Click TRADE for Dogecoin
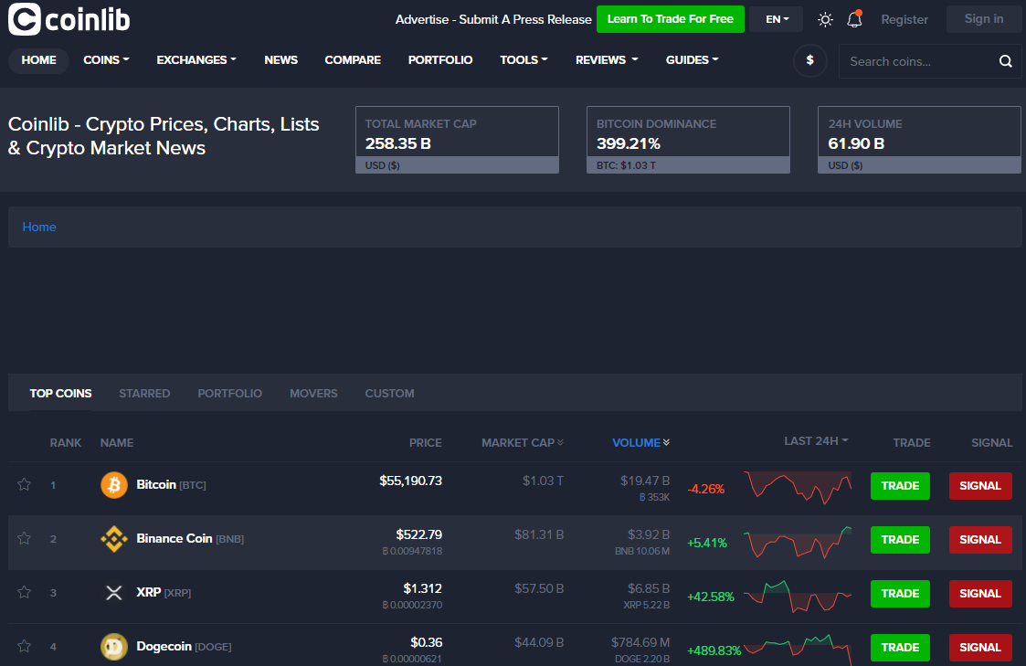1026x666 pixels. (900, 647)
